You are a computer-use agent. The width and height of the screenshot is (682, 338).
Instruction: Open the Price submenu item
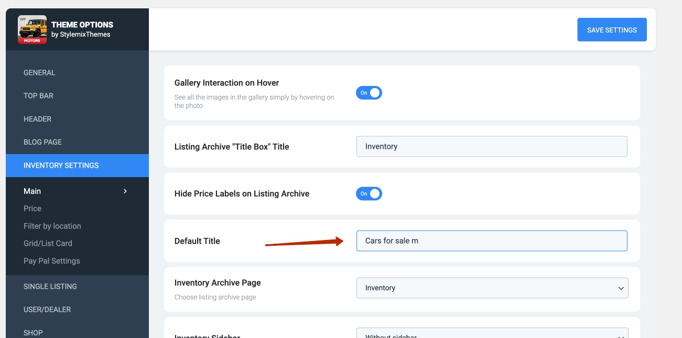(x=33, y=209)
